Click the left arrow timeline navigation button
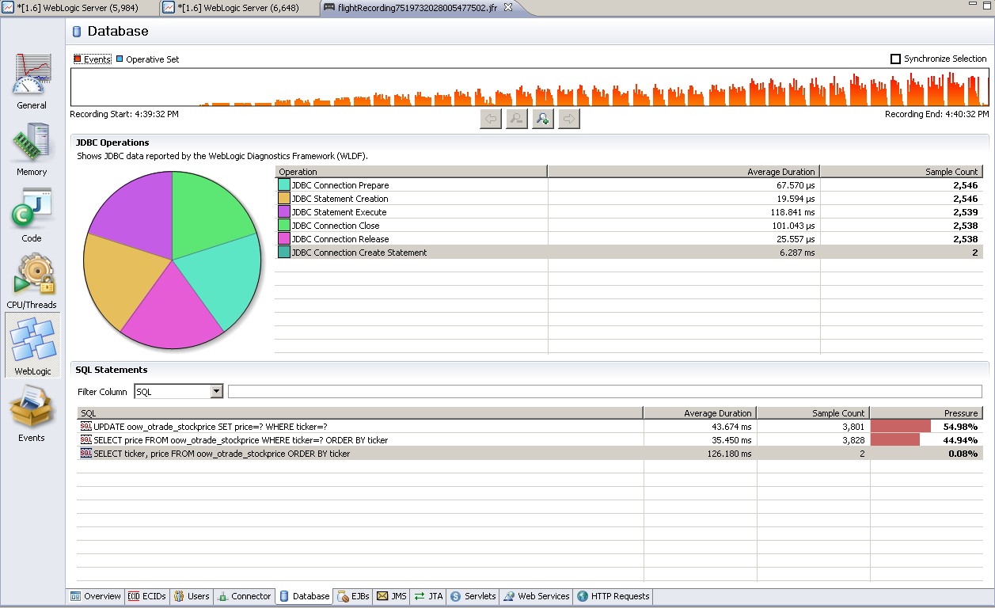Image resolution: width=995 pixels, height=608 pixels. [x=491, y=119]
